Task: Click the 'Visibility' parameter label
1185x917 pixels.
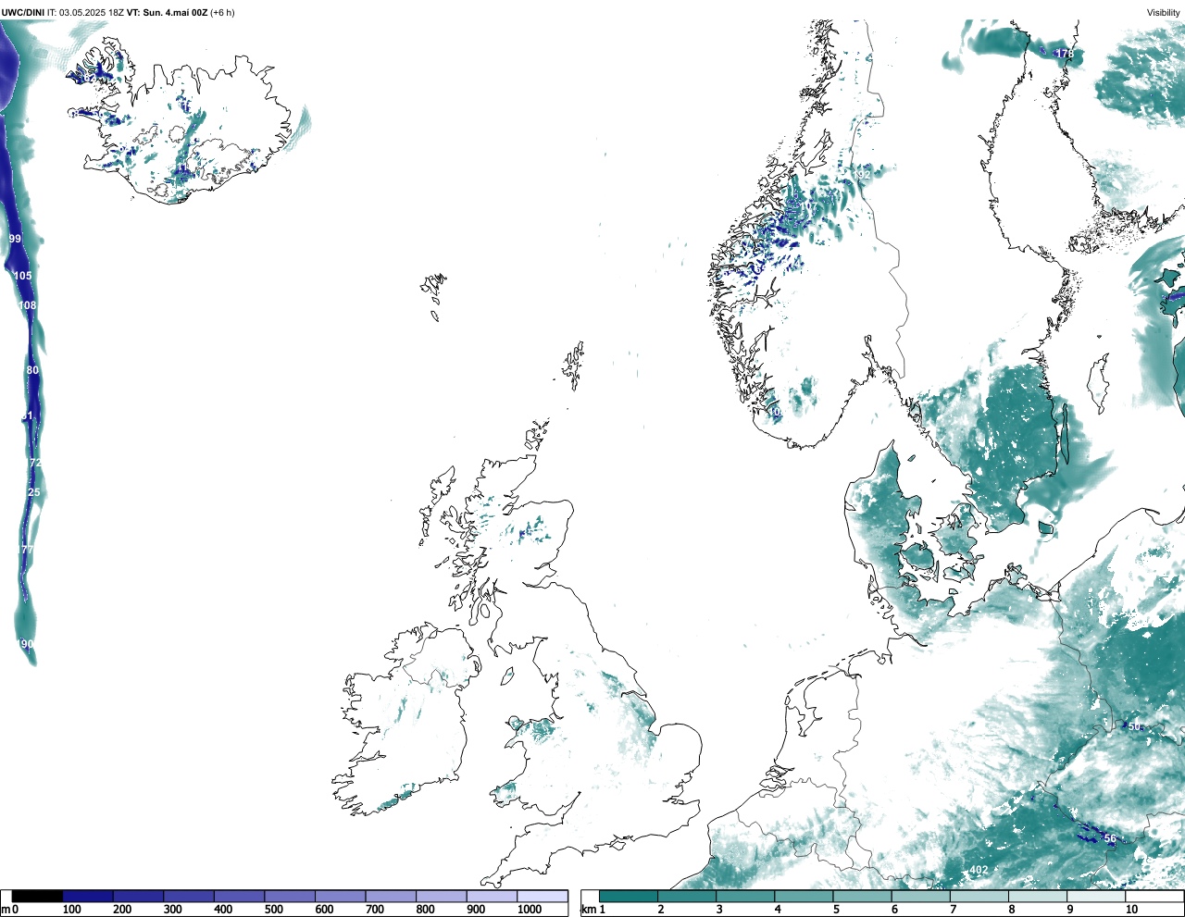Action: coord(1163,12)
